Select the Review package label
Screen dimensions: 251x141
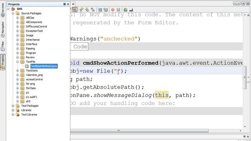(x=30, y=57)
